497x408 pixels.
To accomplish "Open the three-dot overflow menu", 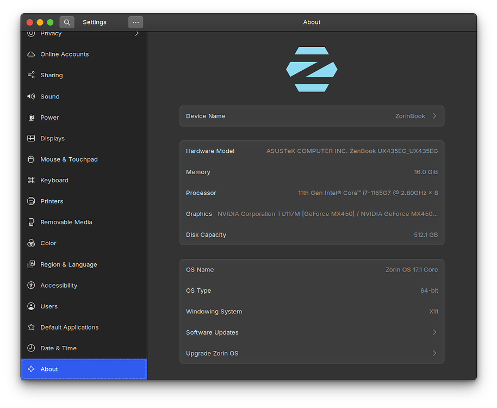I will pyautogui.click(x=135, y=22).
